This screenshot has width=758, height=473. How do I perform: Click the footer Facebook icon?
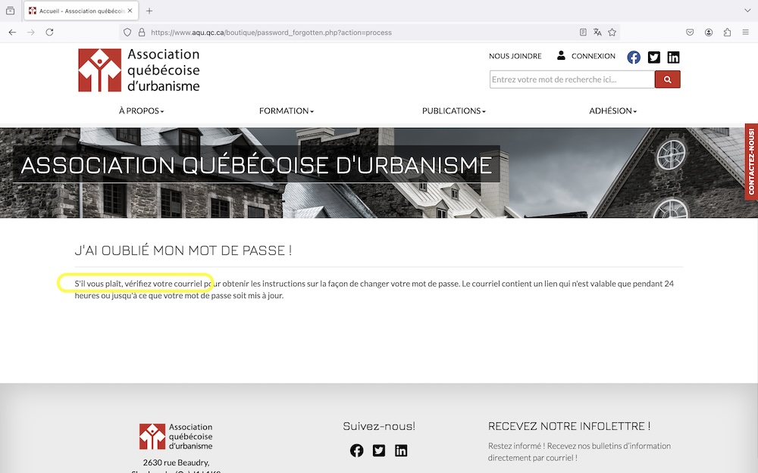(x=357, y=450)
